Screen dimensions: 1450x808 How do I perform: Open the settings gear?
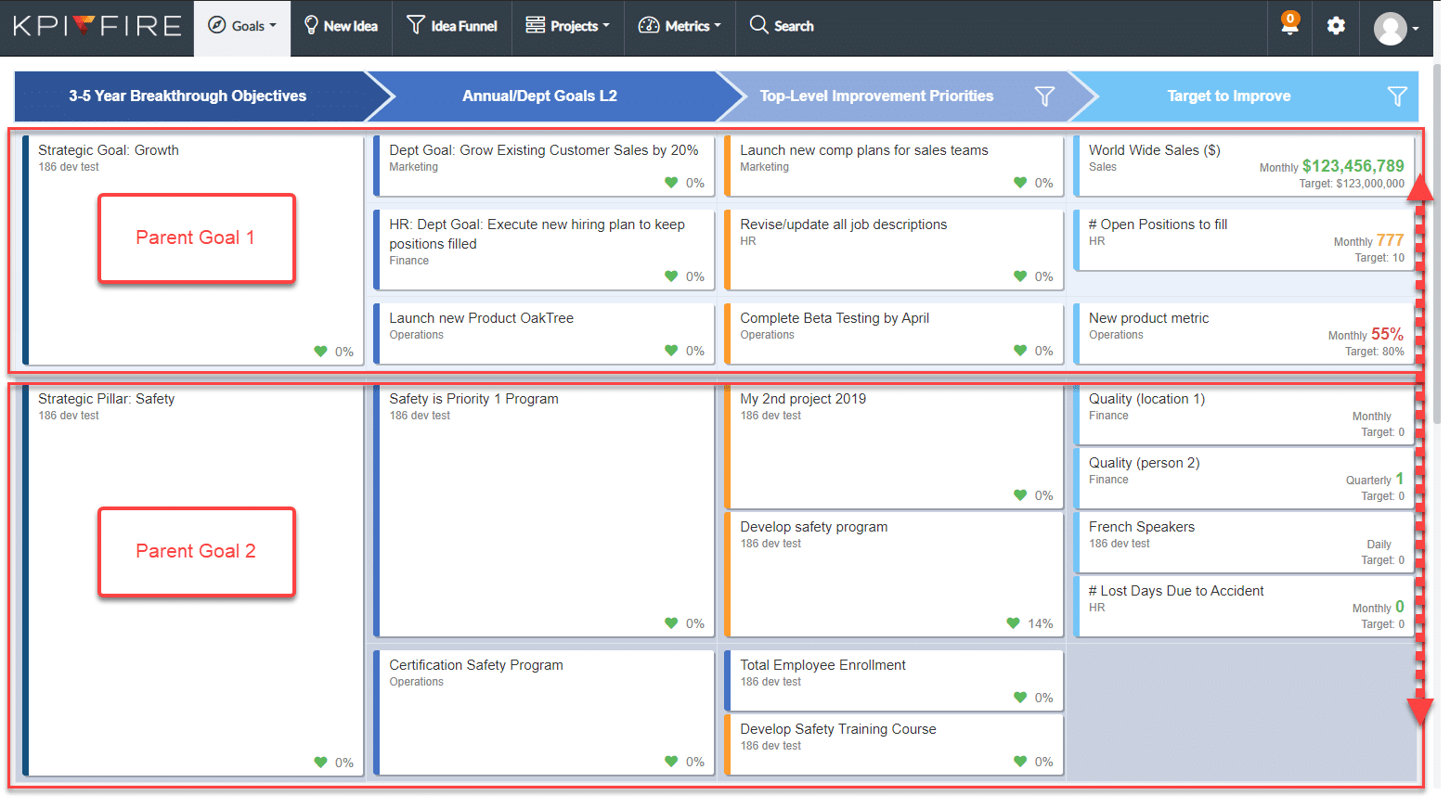click(x=1336, y=26)
